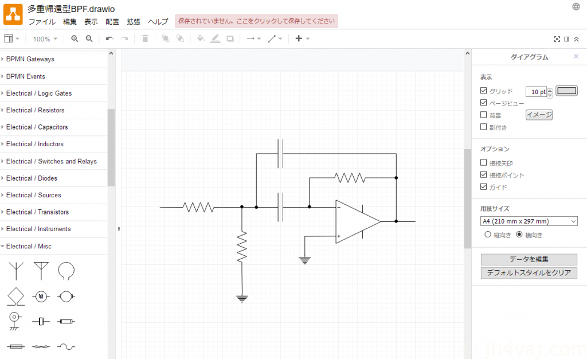Viewport: 587px width, 359px height.
Task: Redo the last undone action
Action: tap(124, 38)
